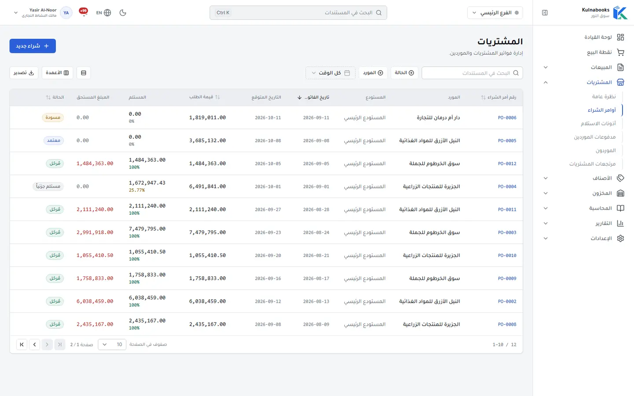Image resolution: width=634 pixels, height=396 pixels.
Task: Expand the الأصناف menu
Action: [x=583, y=178]
